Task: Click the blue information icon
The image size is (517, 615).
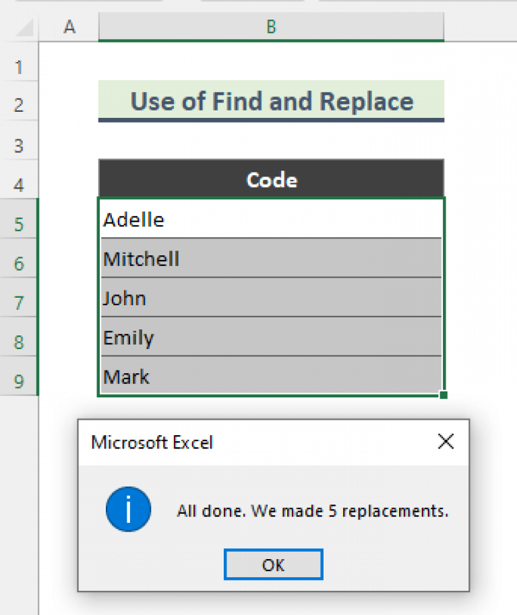Action: [128, 511]
